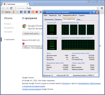The image size is (105, 95).
Task: Open the Сервисы apps shortcut
Action: [6, 12]
